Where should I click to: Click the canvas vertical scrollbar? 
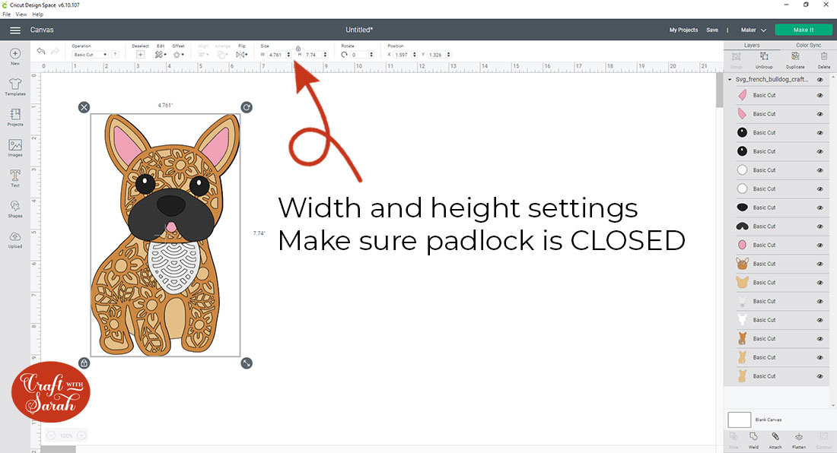(719, 90)
